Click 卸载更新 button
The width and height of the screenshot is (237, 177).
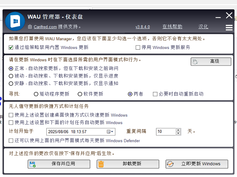click(x=128, y=164)
